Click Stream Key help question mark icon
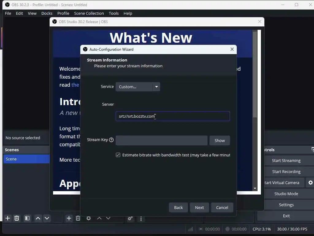Viewport: 314px width, 236px height. (x=111, y=140)
